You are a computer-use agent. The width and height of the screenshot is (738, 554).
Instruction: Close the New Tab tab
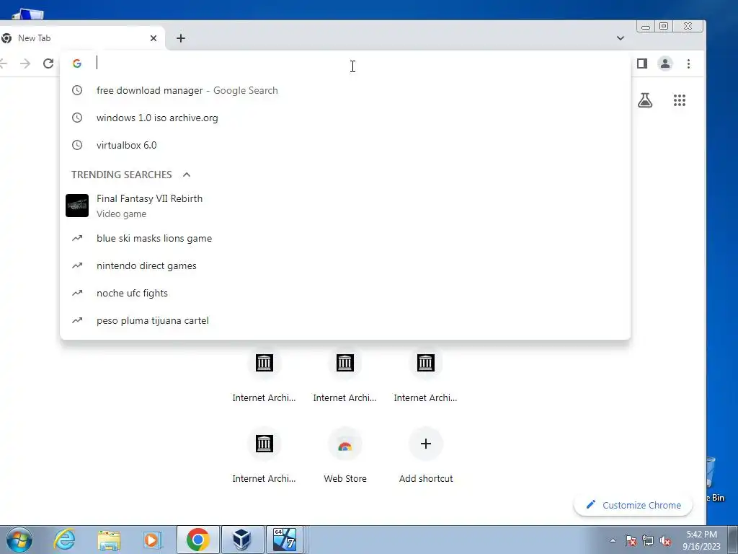point(154,38)
